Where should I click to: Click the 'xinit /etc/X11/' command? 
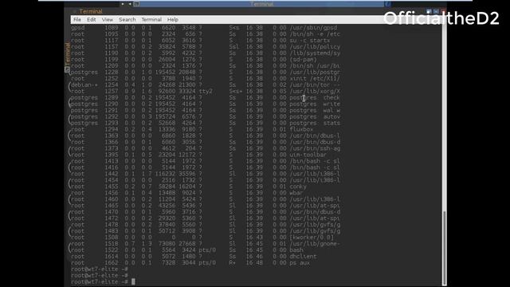315,79
